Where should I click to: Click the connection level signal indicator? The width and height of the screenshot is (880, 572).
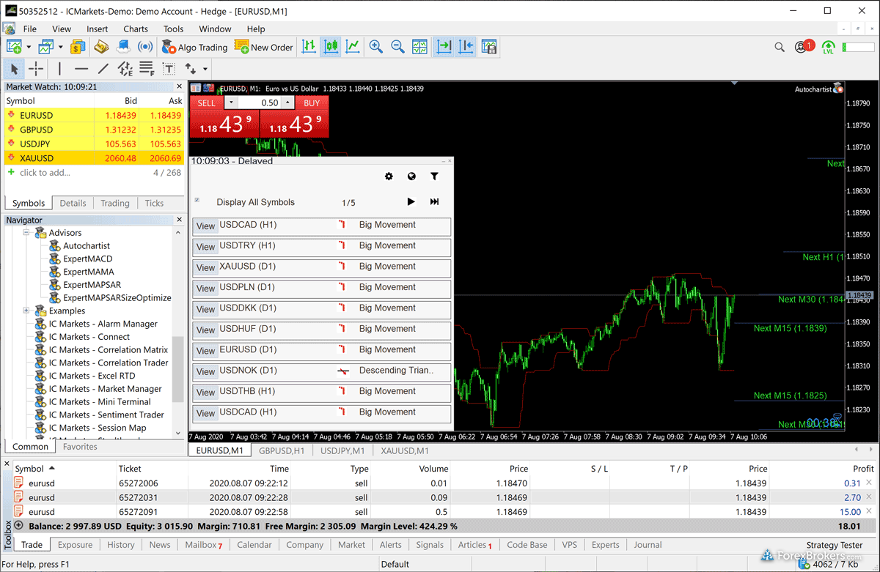[829, 48]
